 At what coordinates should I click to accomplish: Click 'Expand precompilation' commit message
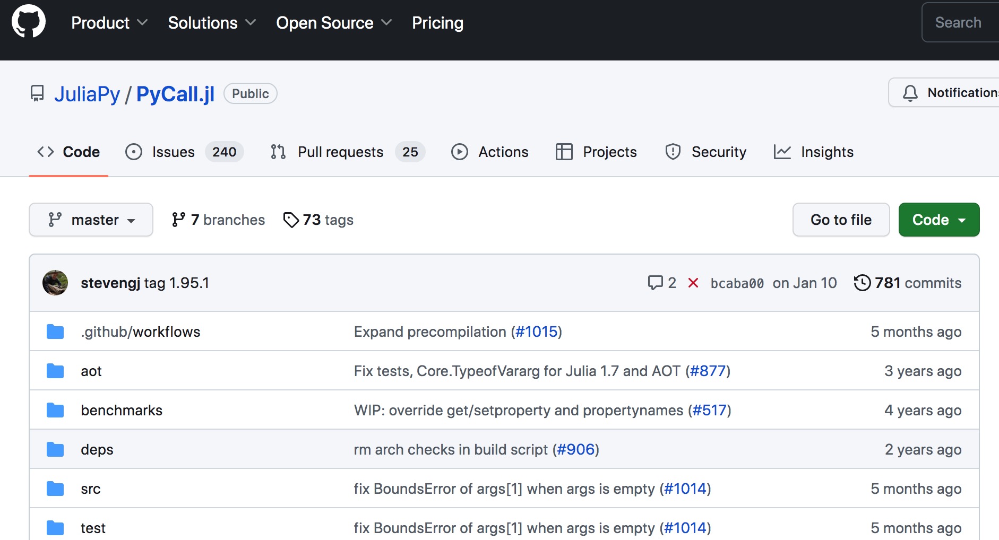(x=430, y=332)
